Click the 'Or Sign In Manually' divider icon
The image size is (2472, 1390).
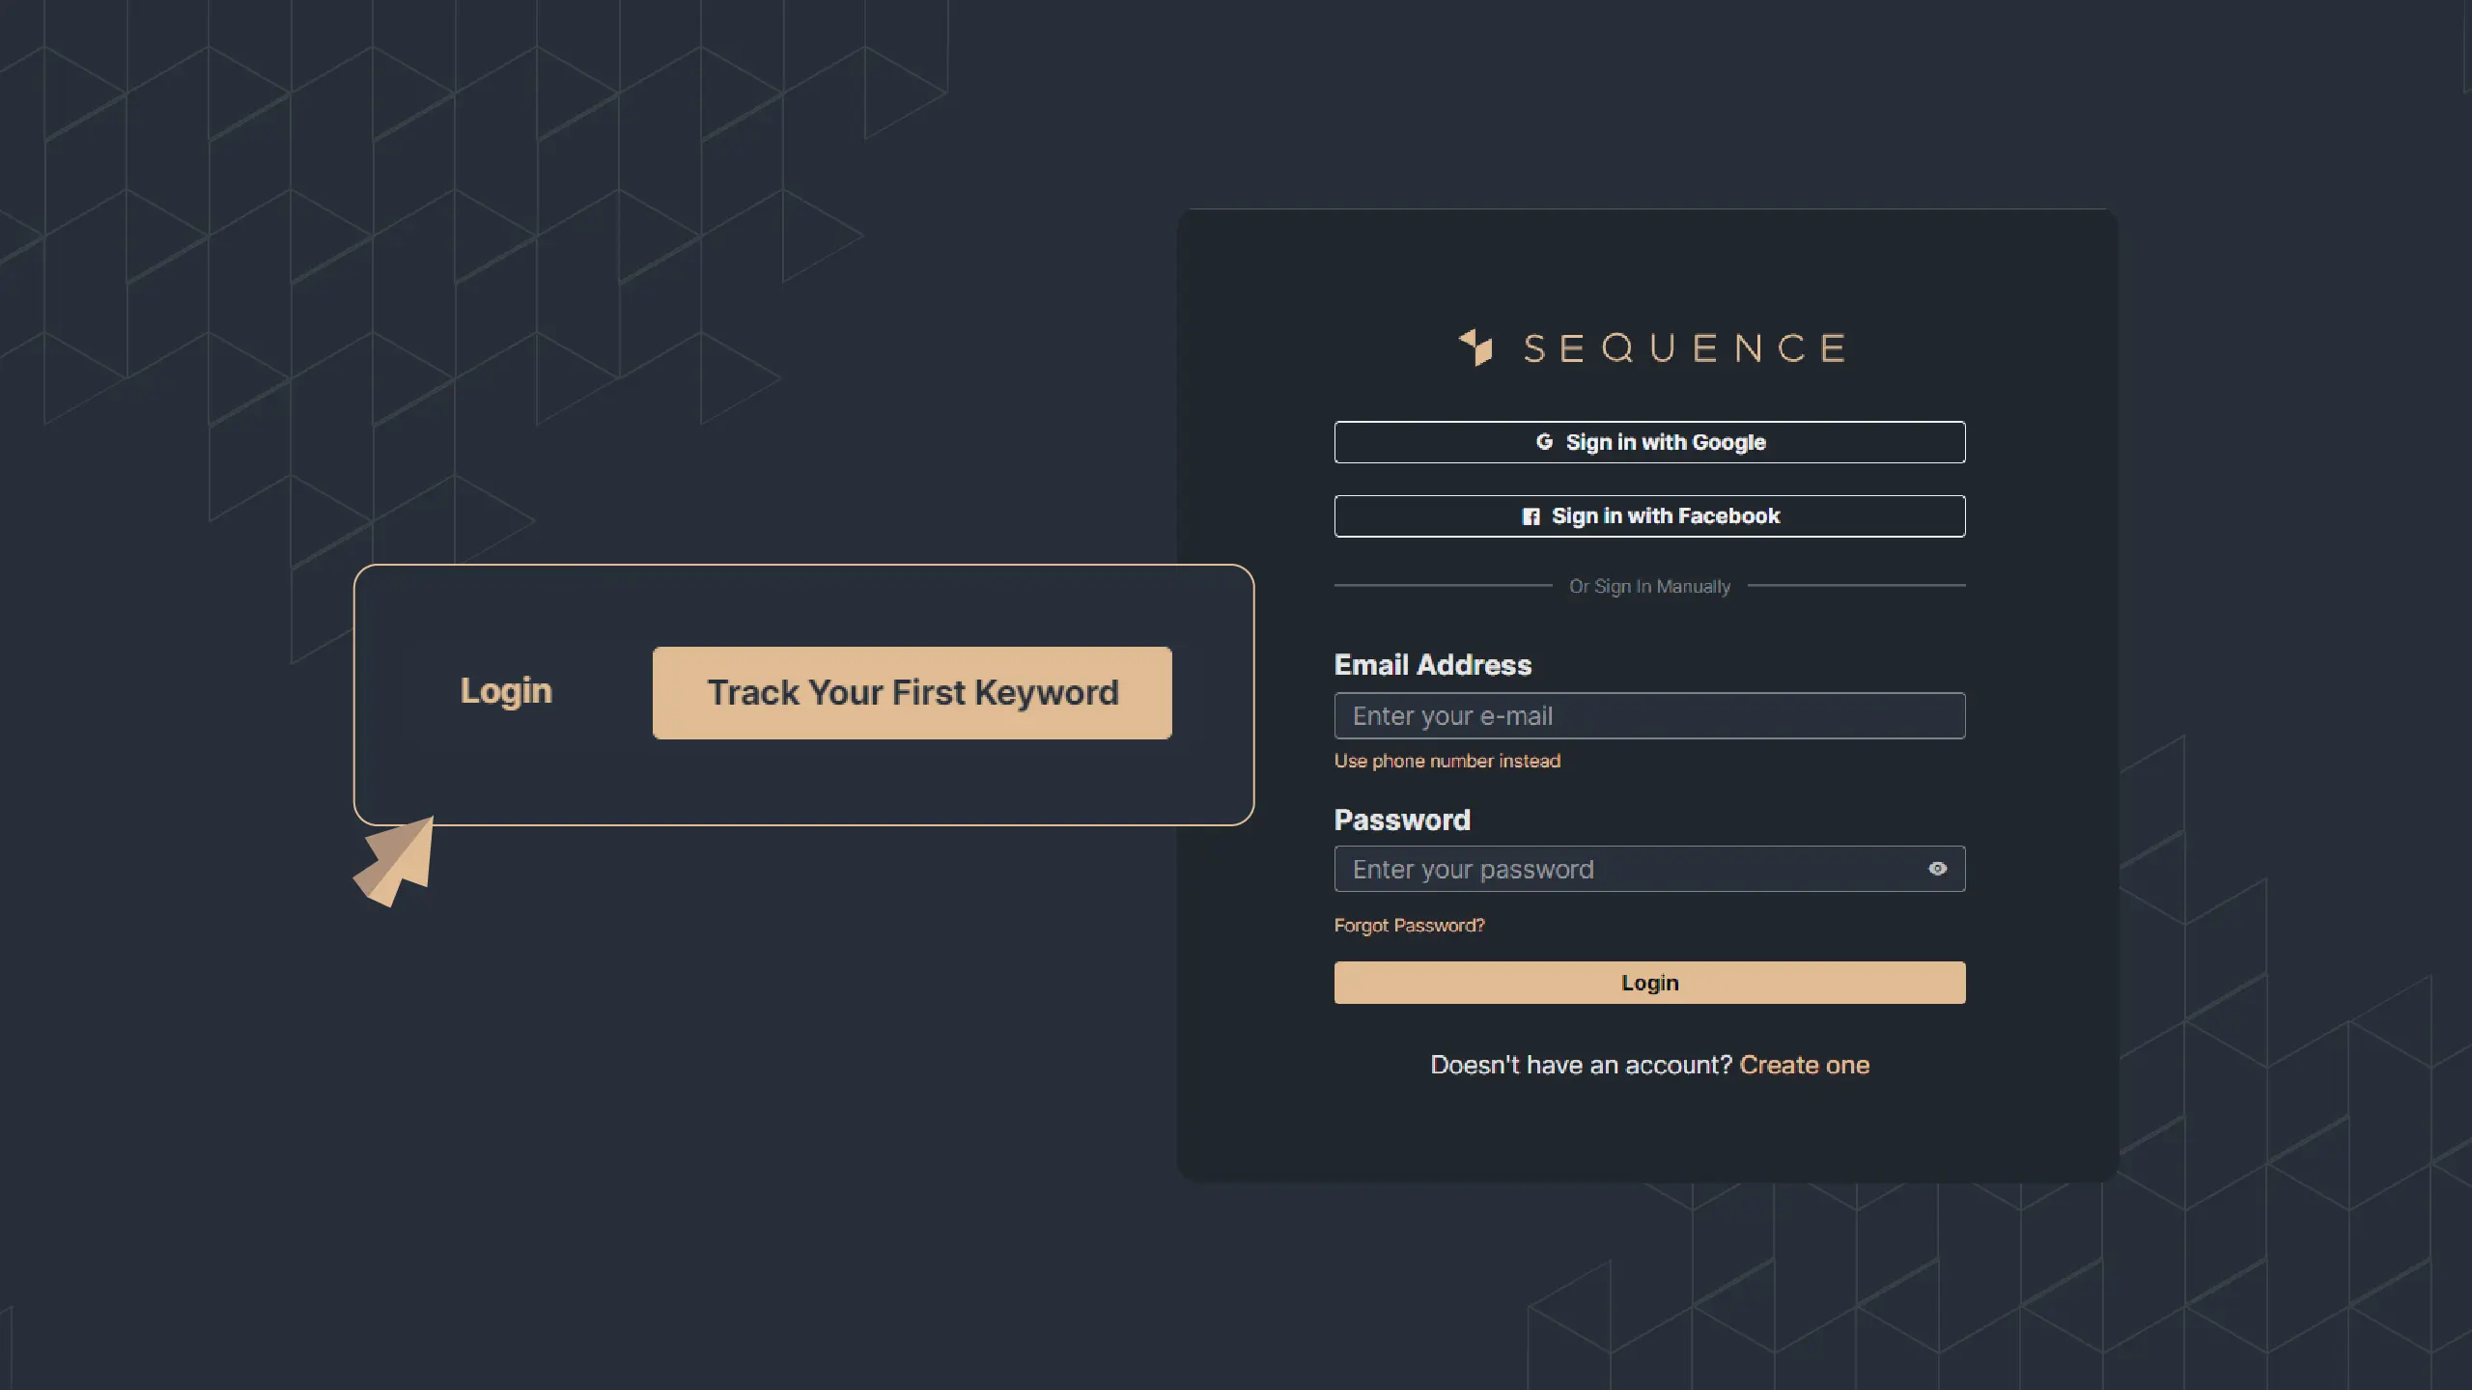(1648, 586)
